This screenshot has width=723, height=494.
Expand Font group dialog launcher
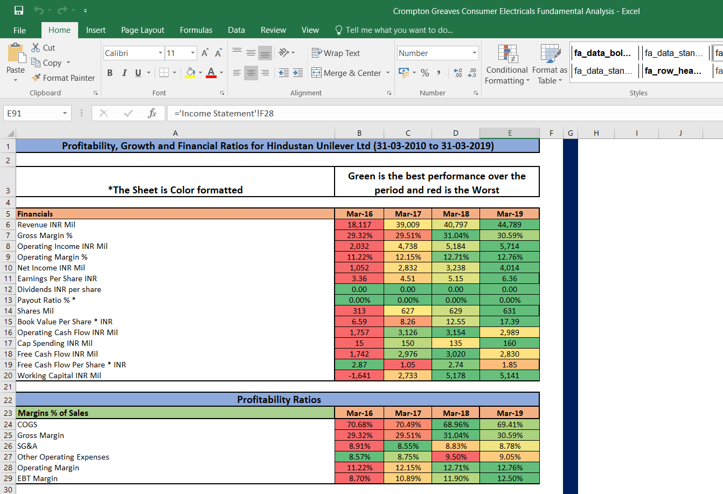coord(222,93)
